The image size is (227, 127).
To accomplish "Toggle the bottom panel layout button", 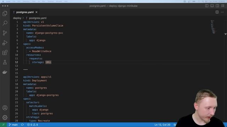I will [212, 6].
